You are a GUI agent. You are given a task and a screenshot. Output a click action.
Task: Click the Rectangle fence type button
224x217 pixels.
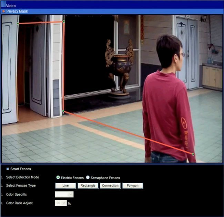pos(88,186)
